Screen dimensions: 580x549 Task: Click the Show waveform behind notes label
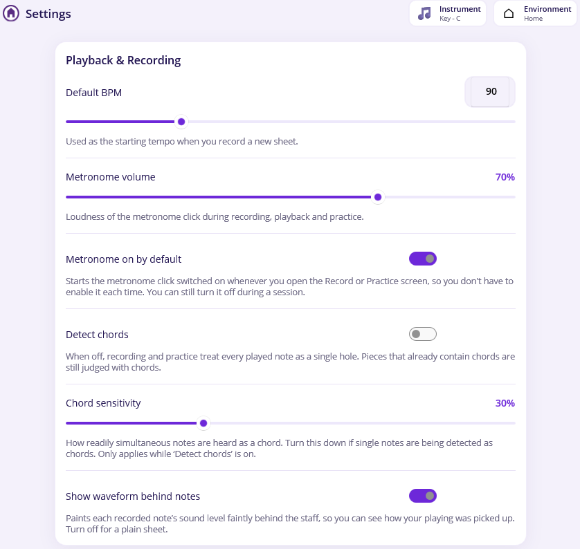click(133, 496)
